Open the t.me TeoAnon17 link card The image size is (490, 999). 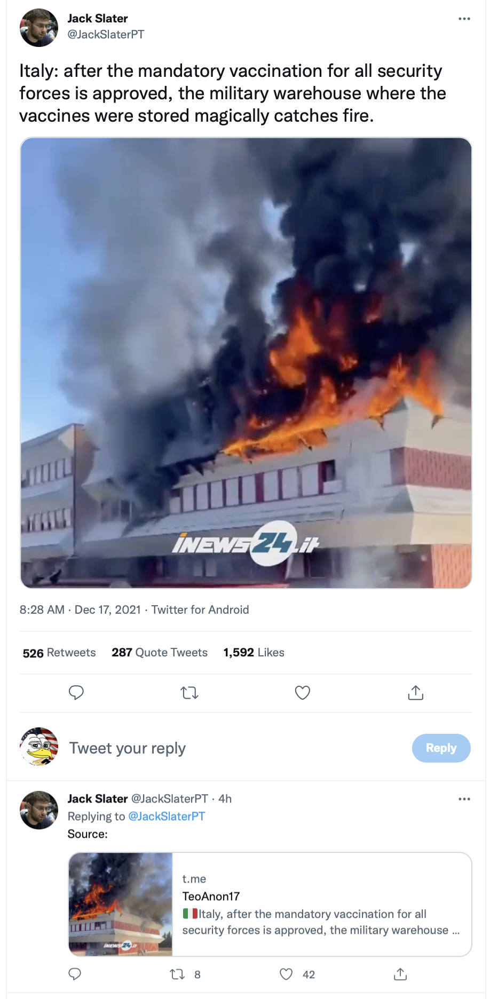pyautogui.click(x=270, y=904)
